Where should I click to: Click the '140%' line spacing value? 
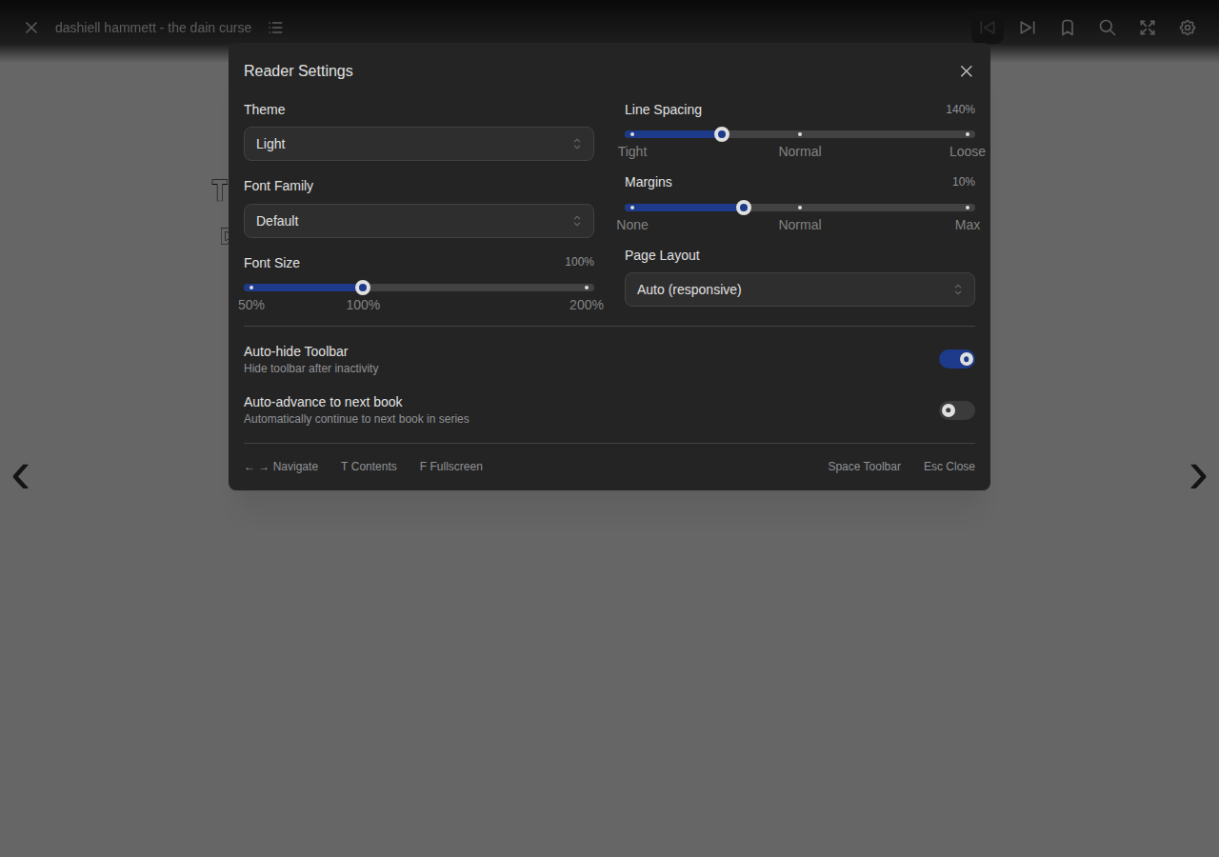point(960,110)
